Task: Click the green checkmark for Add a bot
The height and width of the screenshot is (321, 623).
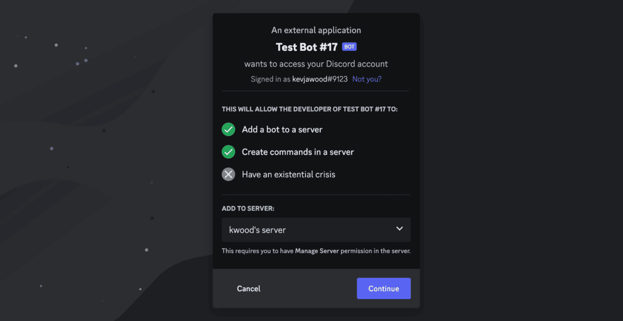Action: [228, 129]
